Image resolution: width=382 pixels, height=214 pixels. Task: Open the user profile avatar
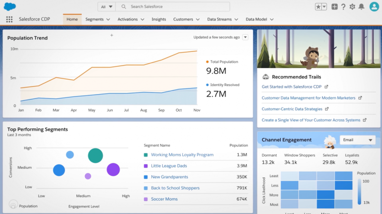click(374, 7)
